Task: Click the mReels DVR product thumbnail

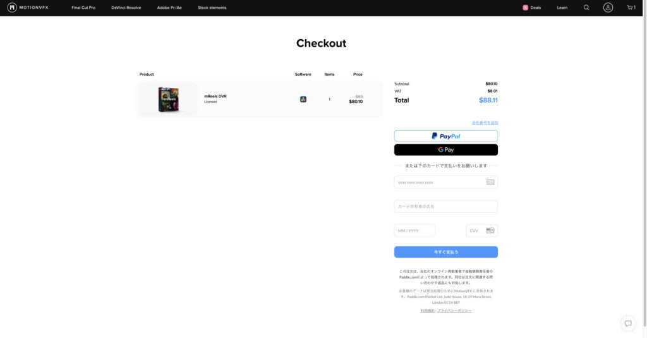Action: click(x=168, y=99)
